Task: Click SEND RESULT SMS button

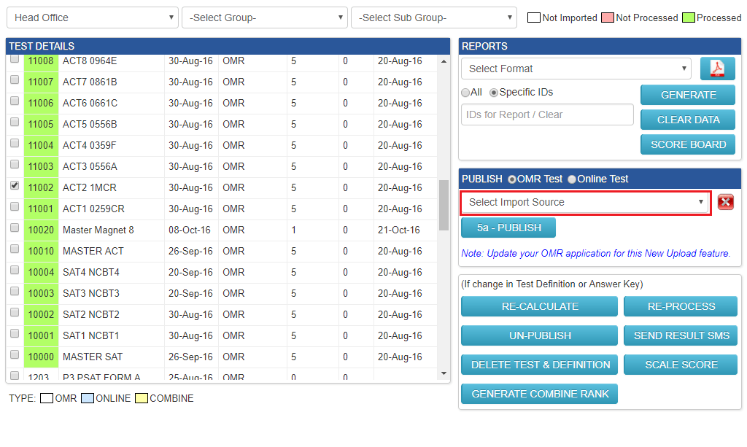Action: pyautogui.click(x=681, y=335)
